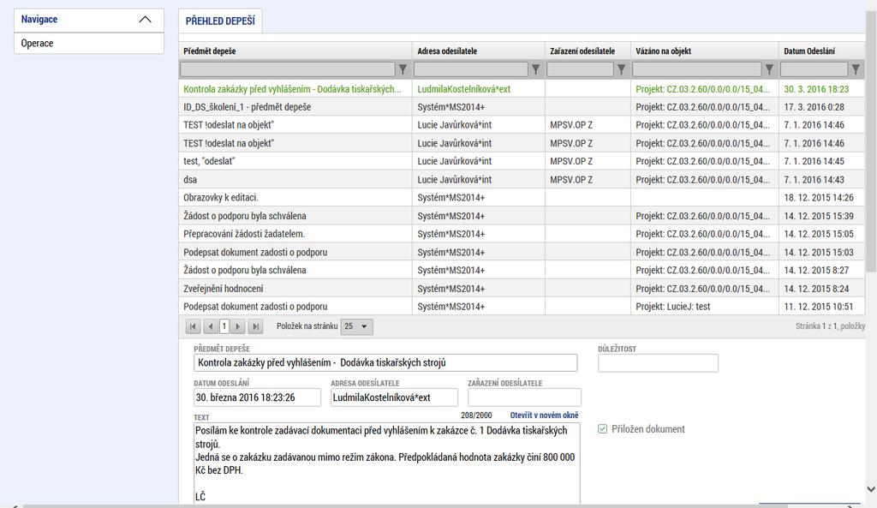The height and width of the screenshot is (508, 877).
Task: Open filter icon for Zařazení odesílatele column
Action: click(621, 69)
